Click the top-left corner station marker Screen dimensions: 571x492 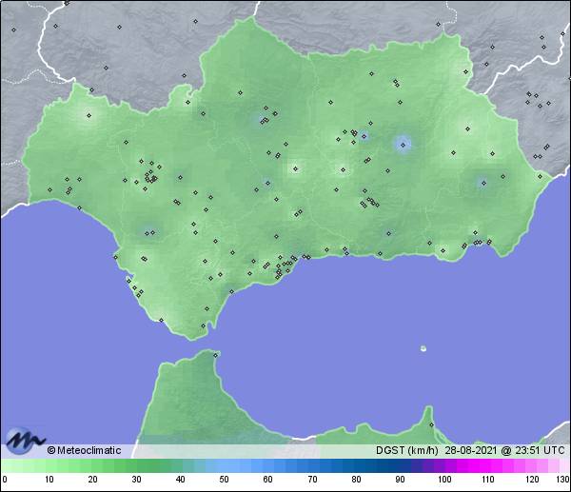(14, 29)
